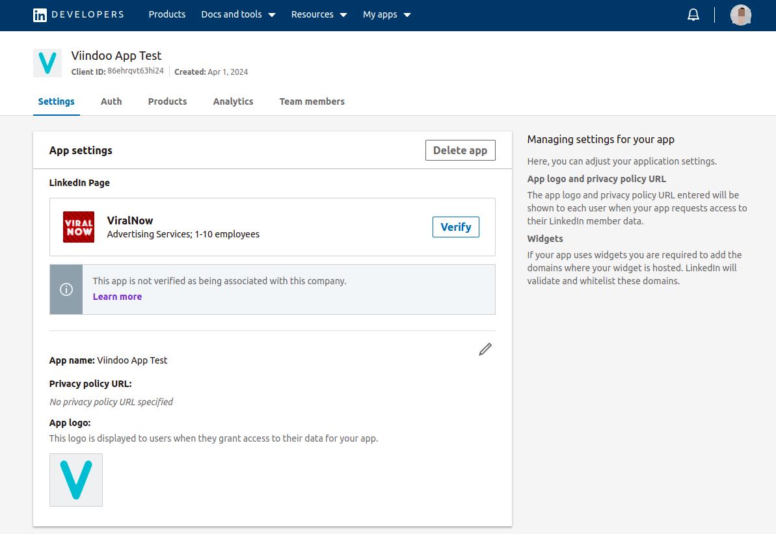Click the pencil edit icon
The width and height of the screenshot is (776, 534).
485,349
